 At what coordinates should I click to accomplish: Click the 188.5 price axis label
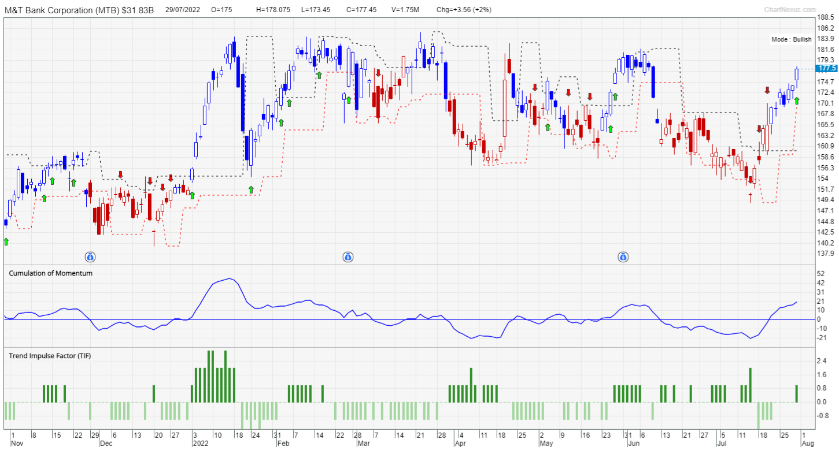825,17
